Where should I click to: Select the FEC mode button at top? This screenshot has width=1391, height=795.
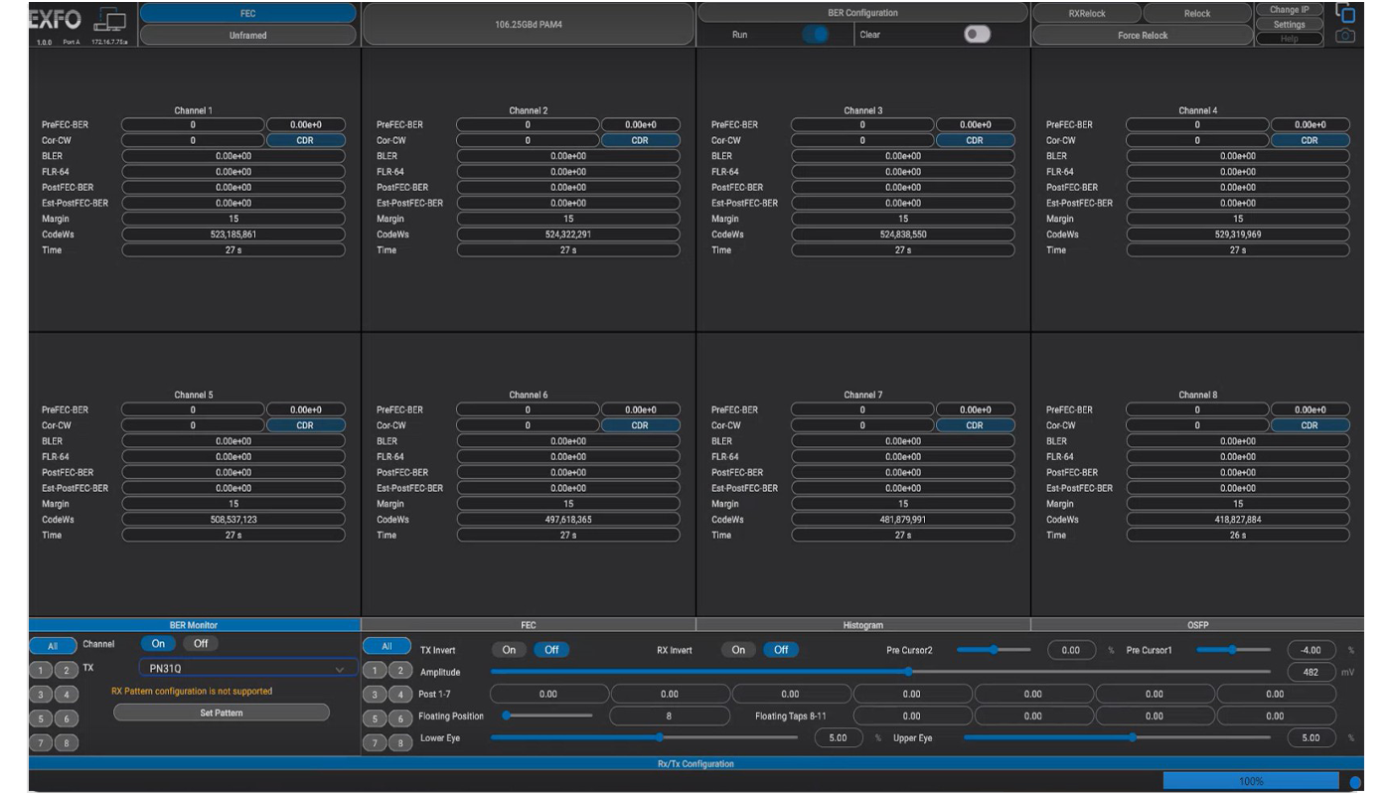(247, 13)
